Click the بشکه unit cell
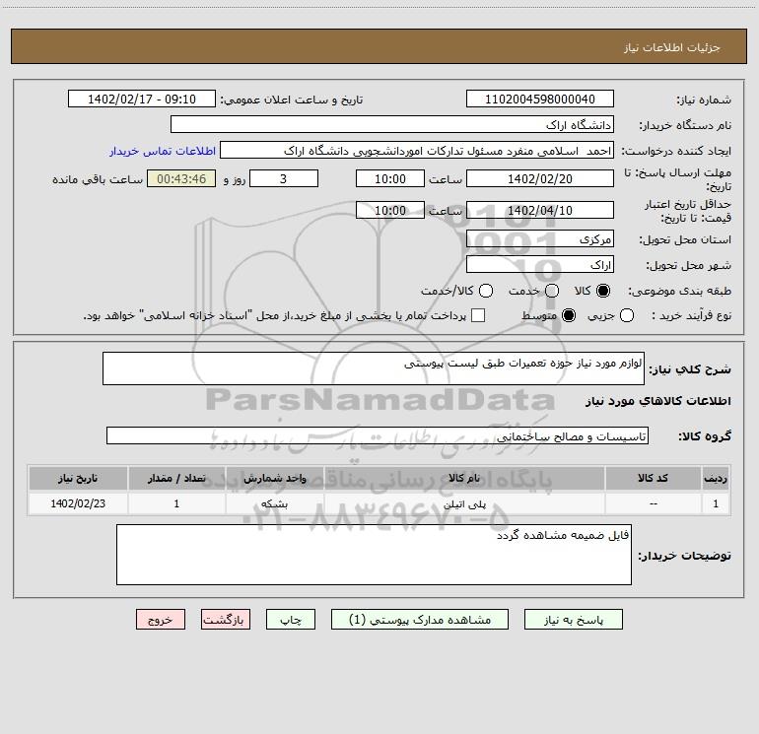This screenshot has height=734, width=759. [x=274, y=503]
